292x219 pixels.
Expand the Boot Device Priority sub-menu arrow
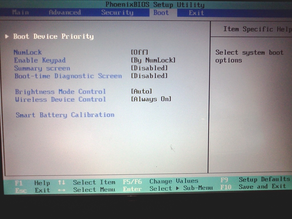pyautogui.click(x=7, y=36)
